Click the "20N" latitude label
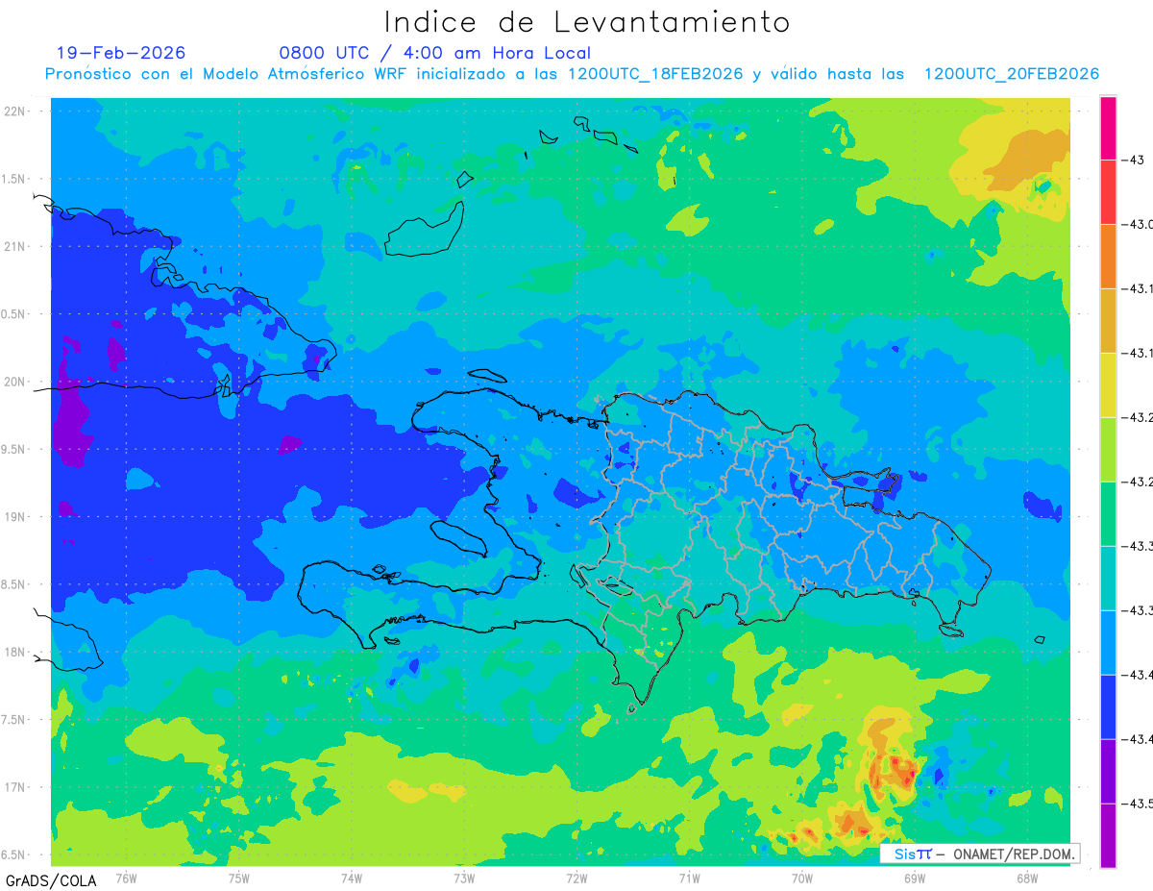Viewport: 1153px width, 891px height. (15, 382)
